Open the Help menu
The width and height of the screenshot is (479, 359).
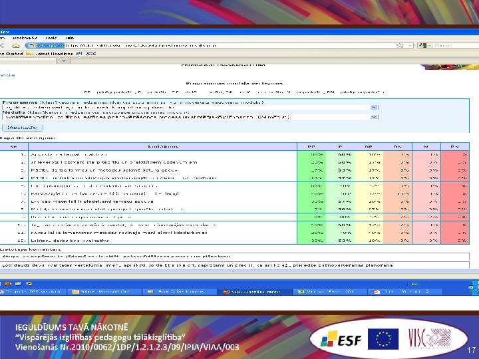70,38
